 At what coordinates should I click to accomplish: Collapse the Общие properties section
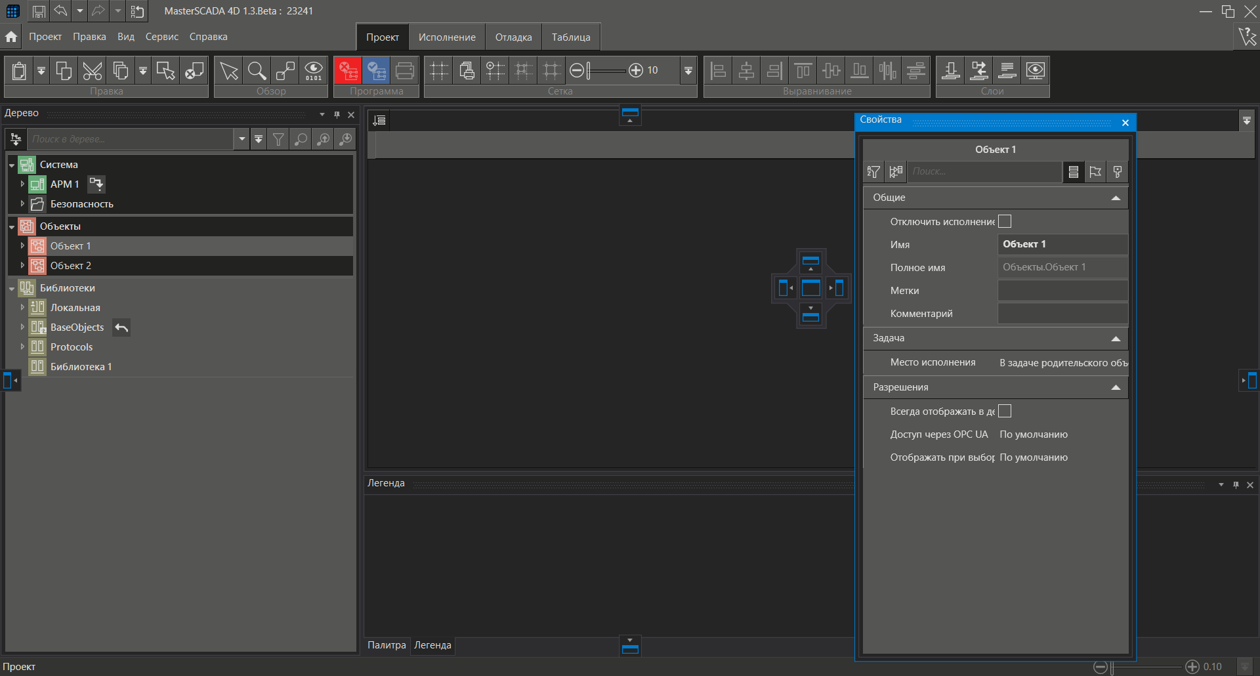[1115, 198]
